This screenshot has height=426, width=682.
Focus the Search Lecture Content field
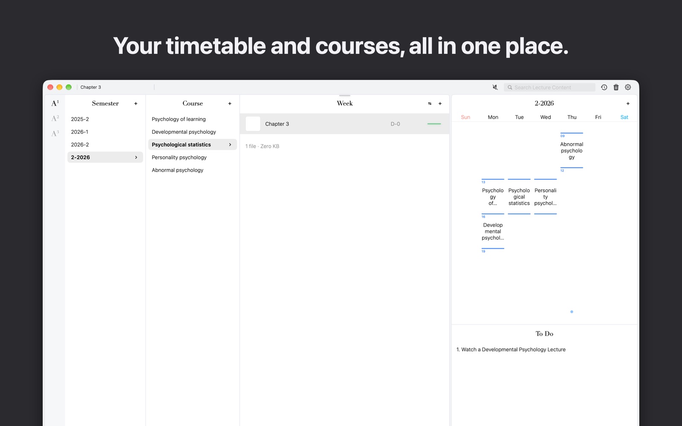pyautogui.click(x=549, y=87)
